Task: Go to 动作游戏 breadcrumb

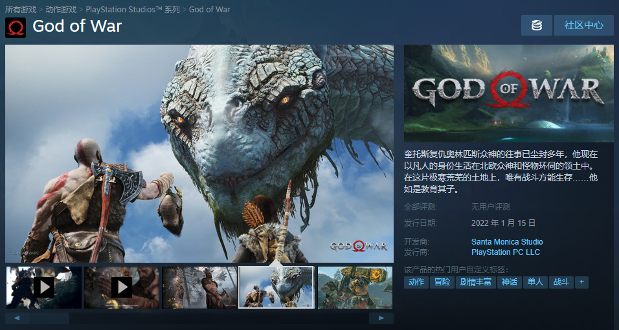Action: point(61,10)
